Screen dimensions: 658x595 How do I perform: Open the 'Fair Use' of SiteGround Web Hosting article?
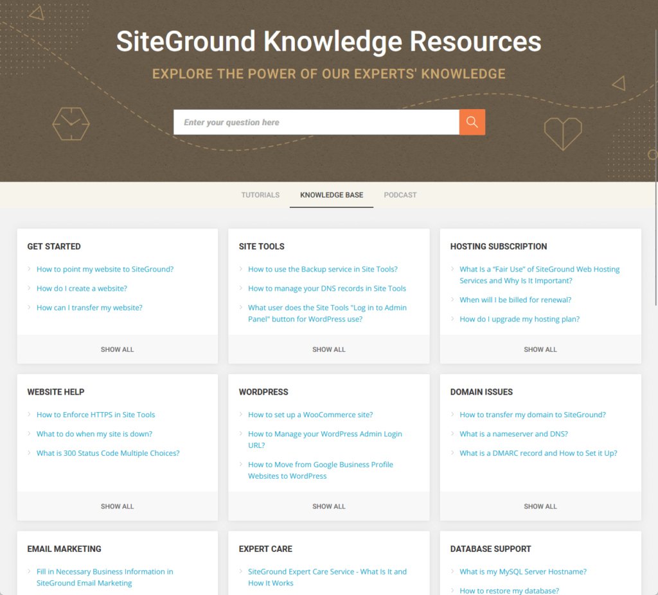539,275
